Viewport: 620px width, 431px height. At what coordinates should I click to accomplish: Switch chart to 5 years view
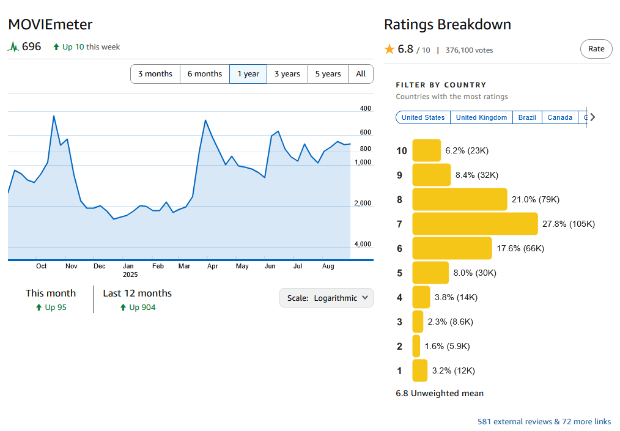[328, 74]
